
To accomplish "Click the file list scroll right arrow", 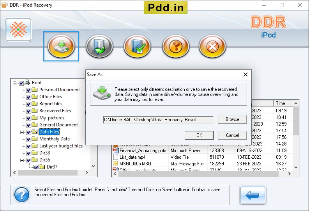I will [x=289, y=174].
